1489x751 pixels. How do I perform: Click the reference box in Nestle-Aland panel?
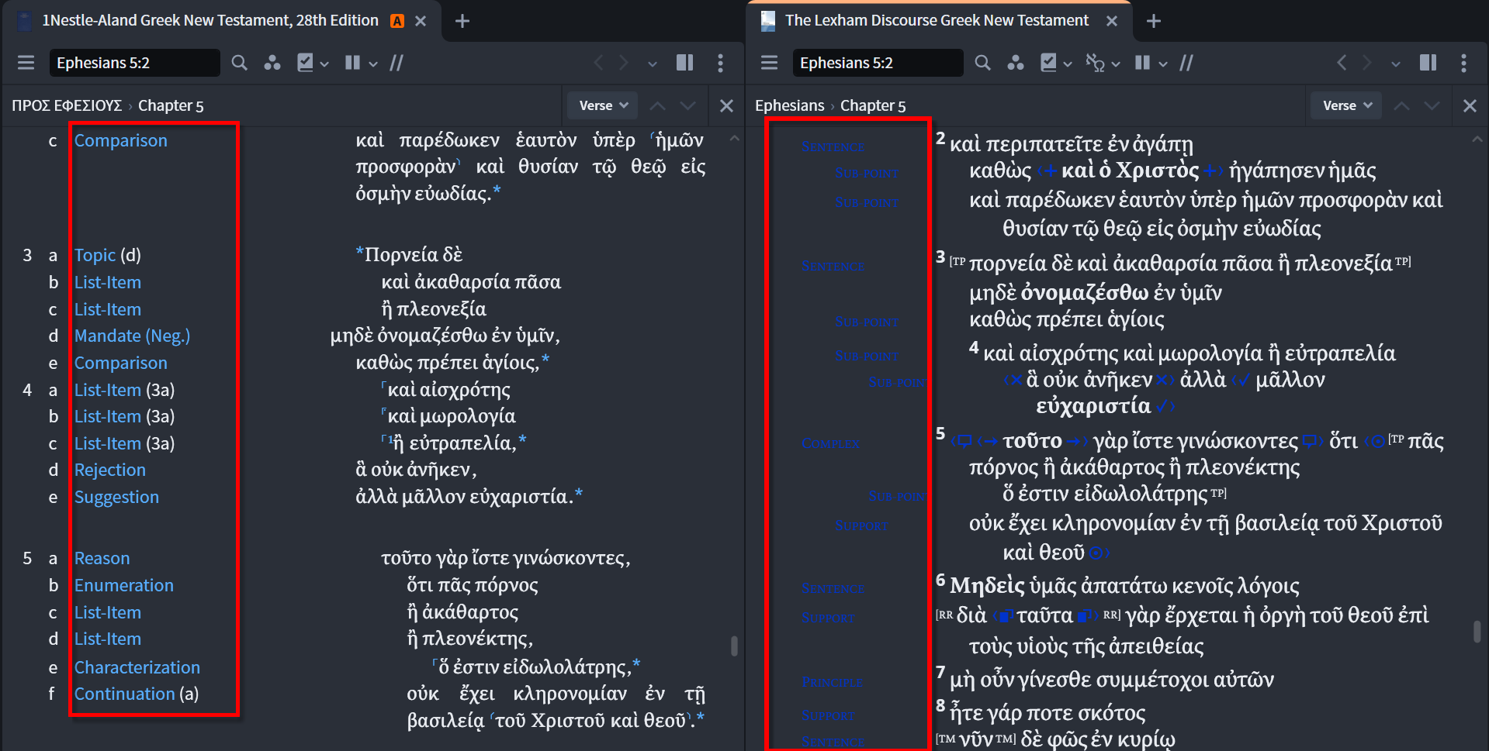pos(134,63)
